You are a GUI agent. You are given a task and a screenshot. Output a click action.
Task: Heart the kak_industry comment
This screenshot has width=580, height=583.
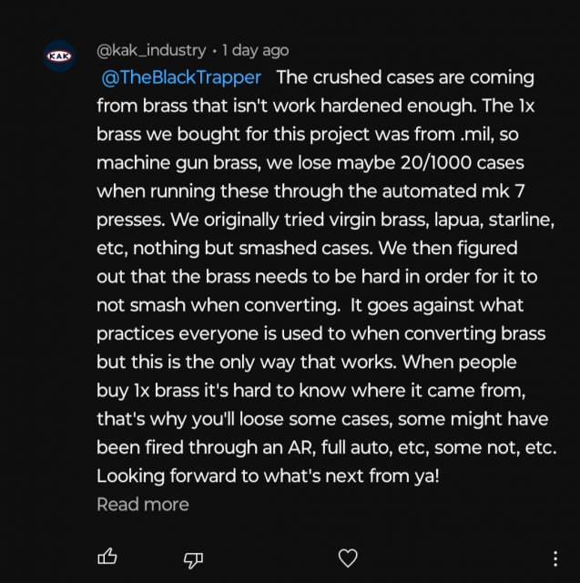tap(347, 557)
